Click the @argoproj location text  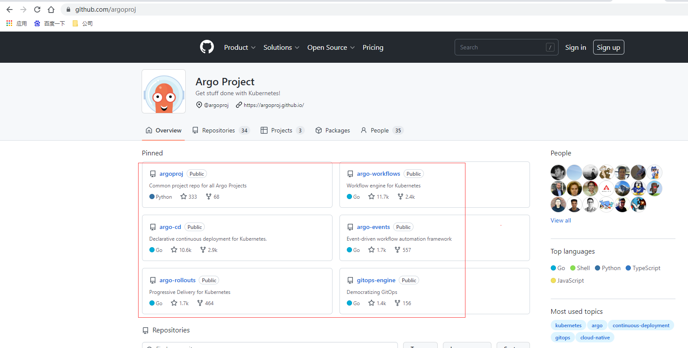pos(216,105)
